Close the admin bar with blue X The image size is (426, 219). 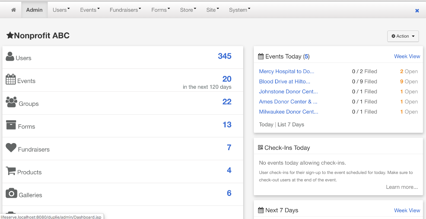pos(417,11)
